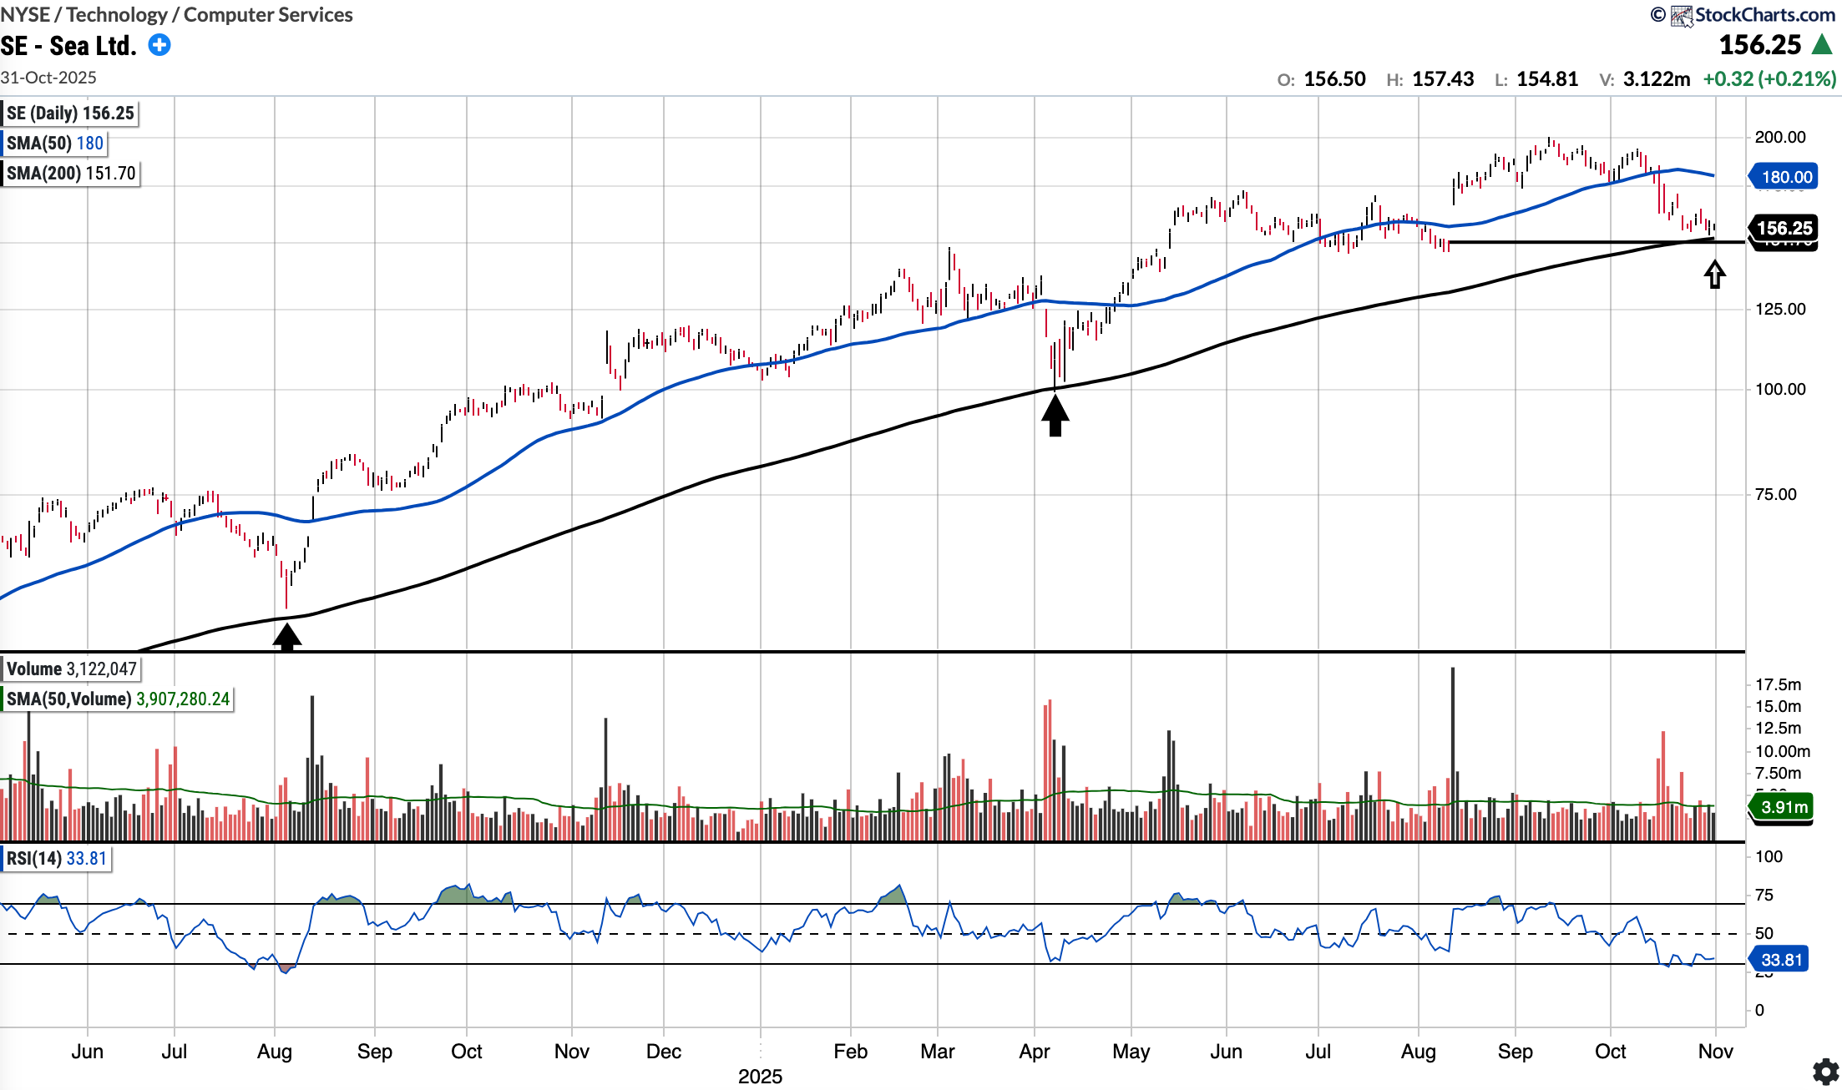The height and width of the screenshot is (1090, 1842).
Task: Click the blue 180.00 price tag
Action: pos(1785,177)
